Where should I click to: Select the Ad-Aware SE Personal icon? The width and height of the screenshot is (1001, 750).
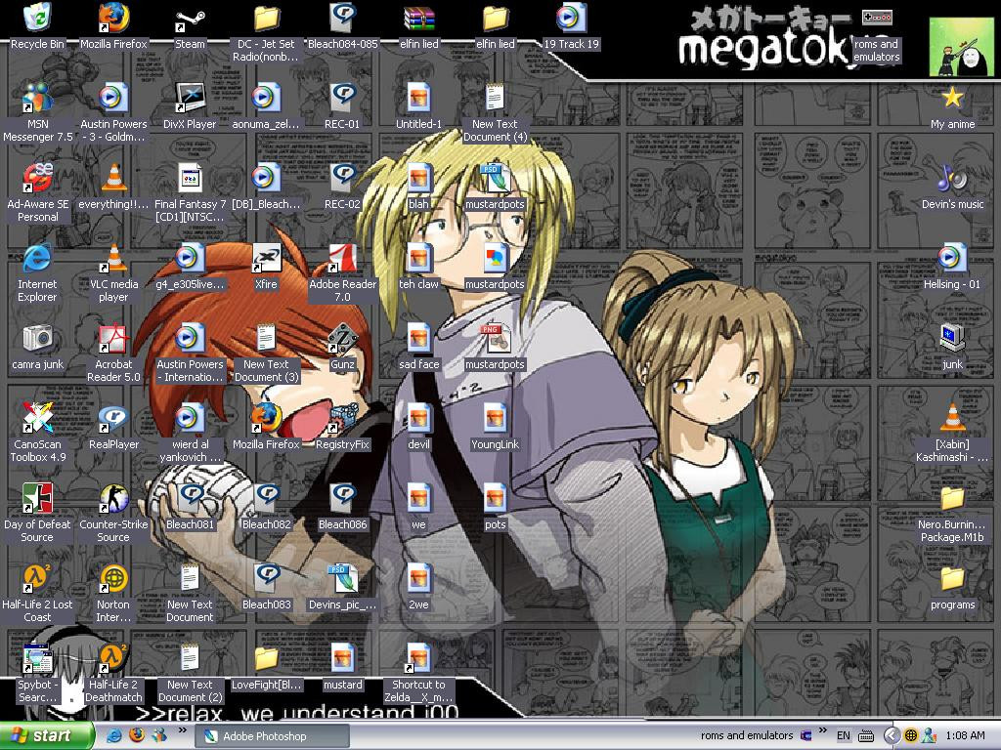click(37, 178)
